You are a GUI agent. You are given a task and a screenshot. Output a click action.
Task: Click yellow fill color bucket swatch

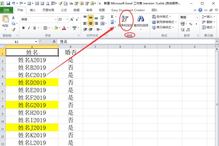pyautogui.click(x=56, y=28)
